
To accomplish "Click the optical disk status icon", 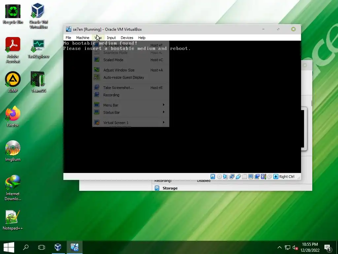I will tap(219, 177).
